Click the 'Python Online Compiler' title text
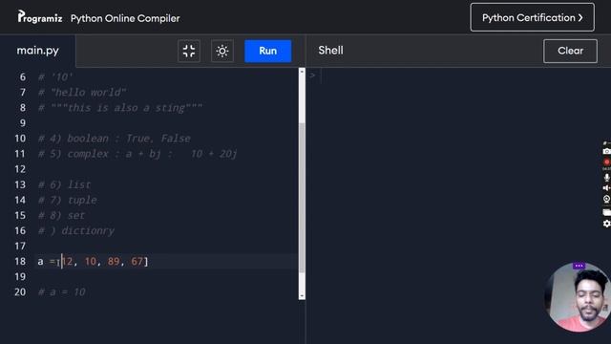Image resolution: width=611 pixels, height=344 pixels. click(x=125, y=18)
